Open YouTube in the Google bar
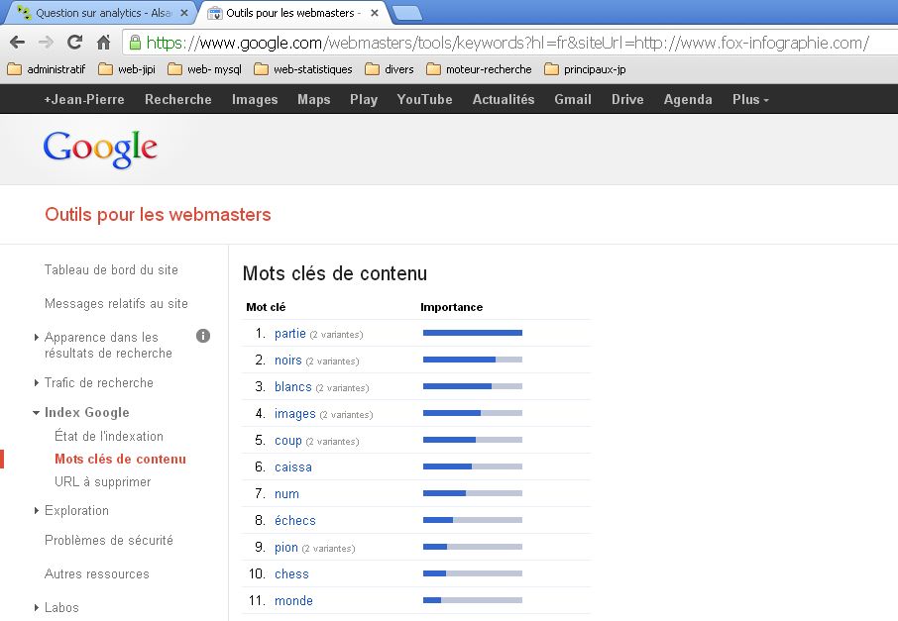The height and width of the screenshot is (621, 898). 424,99
